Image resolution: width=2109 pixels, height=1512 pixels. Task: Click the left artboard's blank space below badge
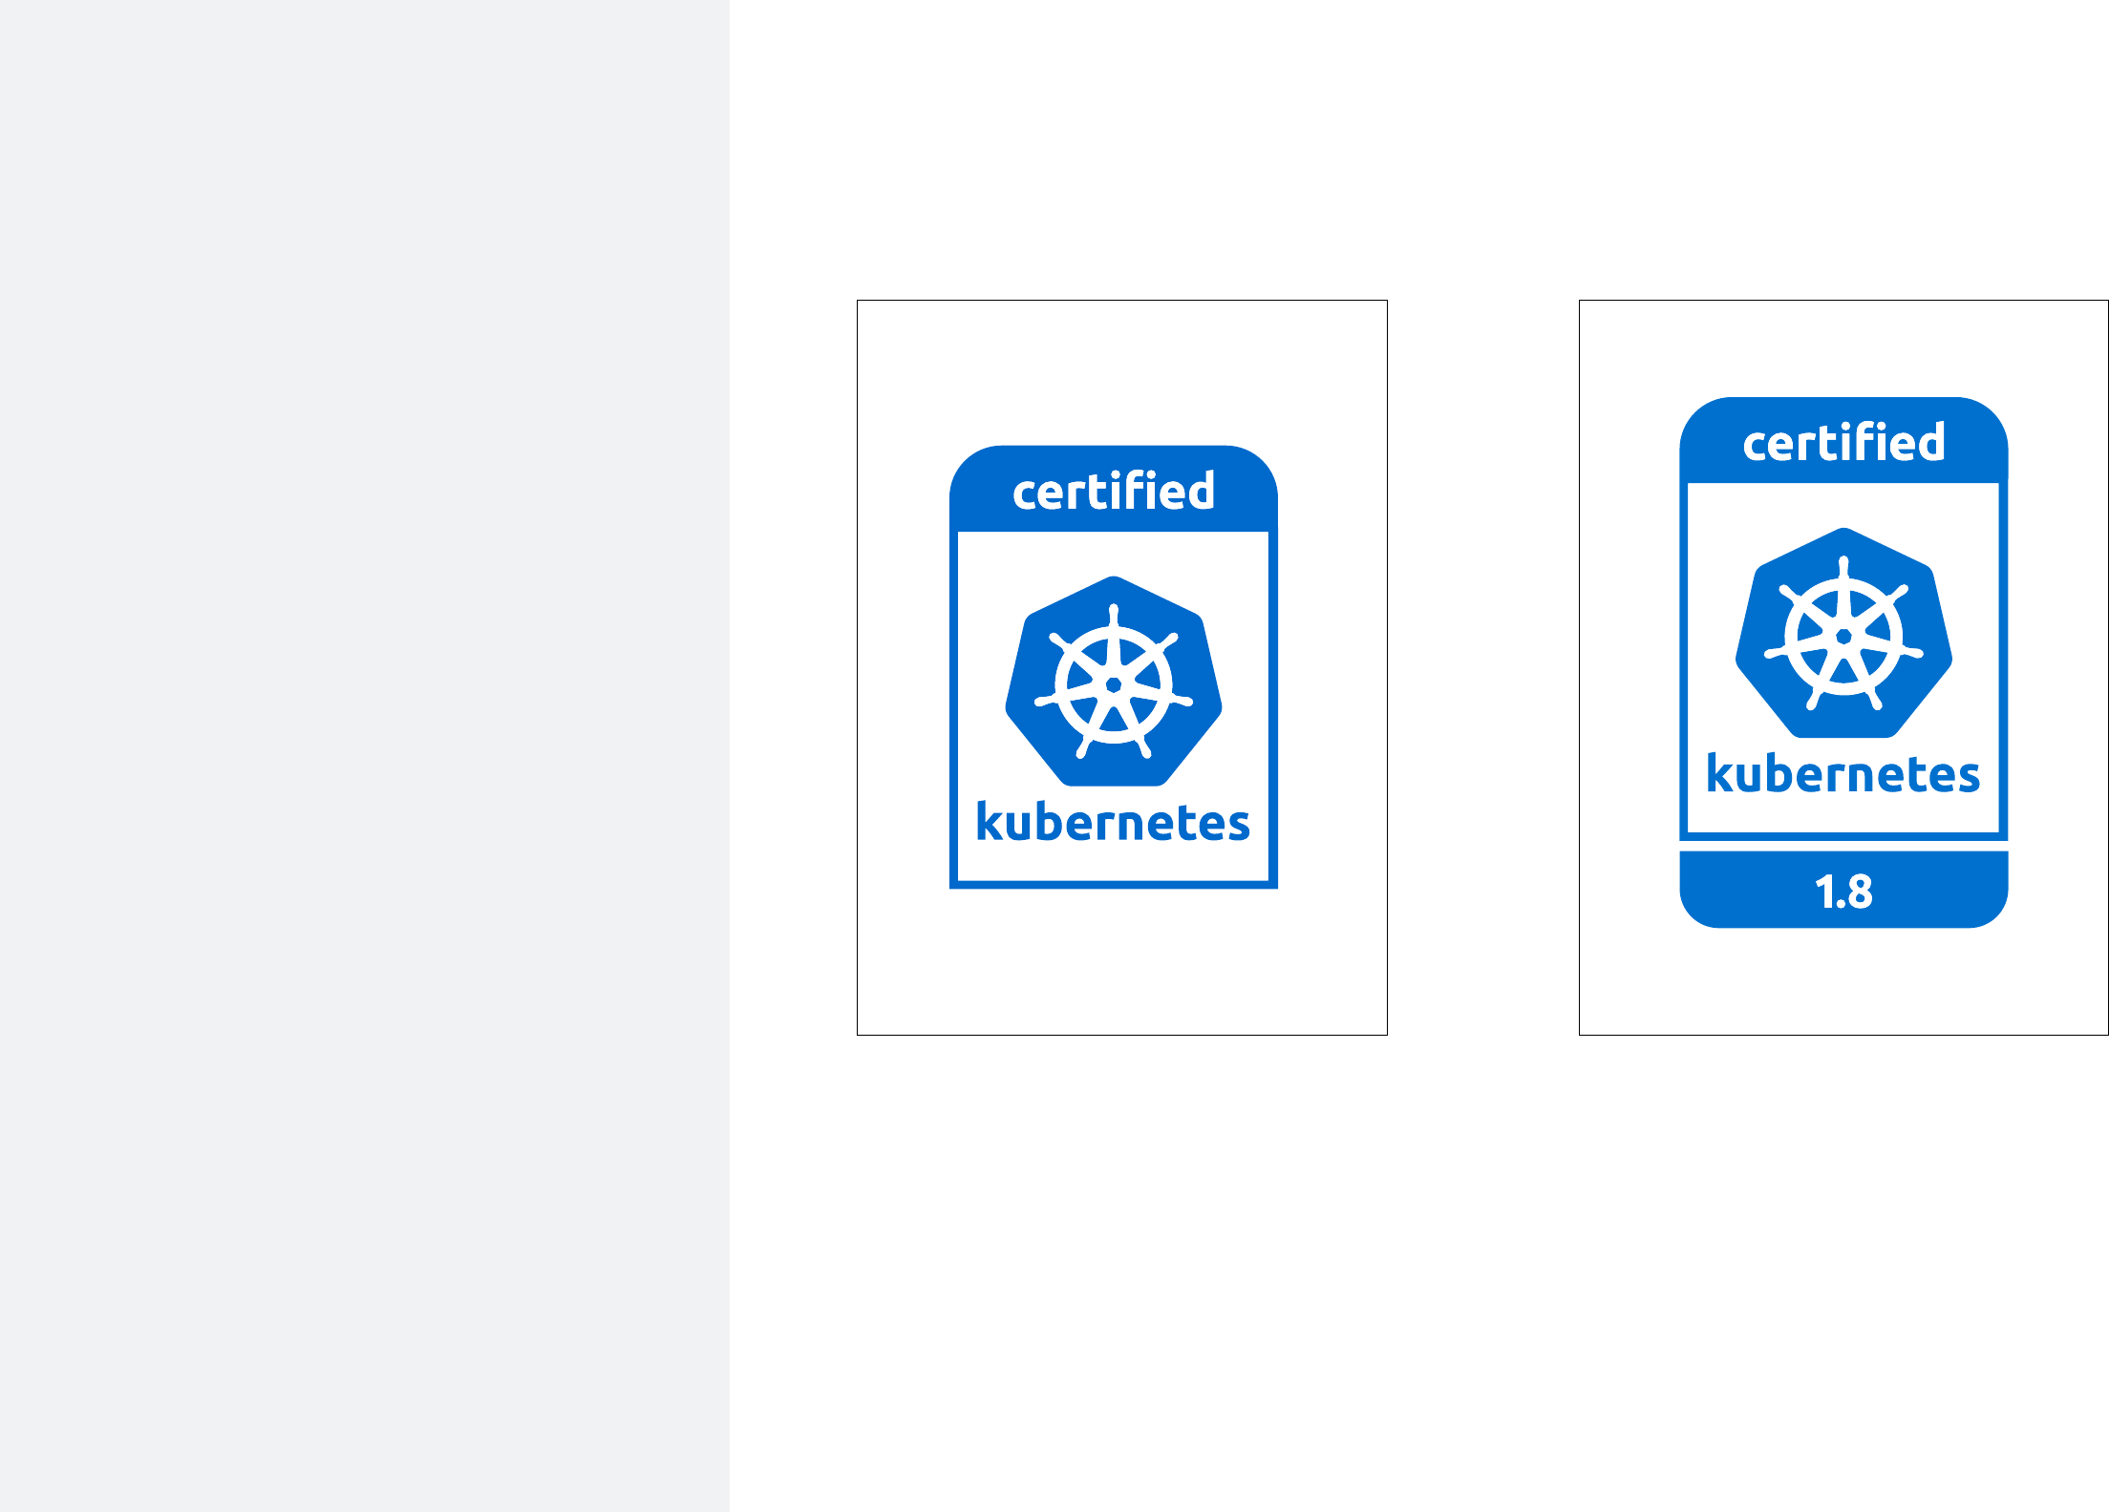pos(1121,964)
